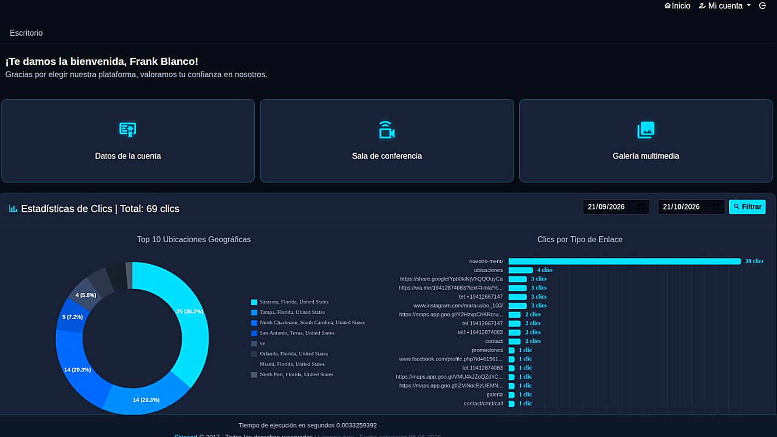Screen dimensions: 777x437
Task: Toggle Tampa, Florida legend swatch
Action: [254, 313]
